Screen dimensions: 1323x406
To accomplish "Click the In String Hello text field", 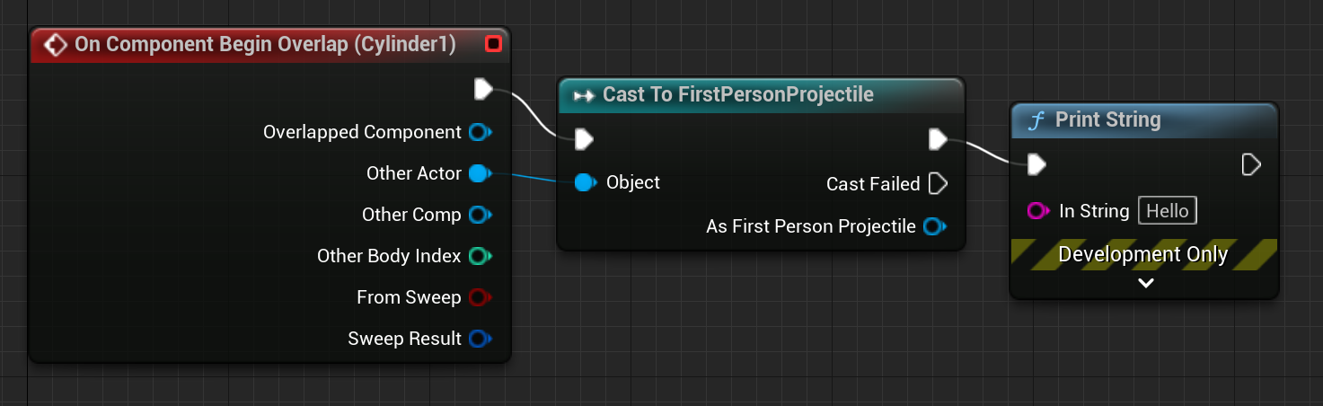I will point(1168,211).
